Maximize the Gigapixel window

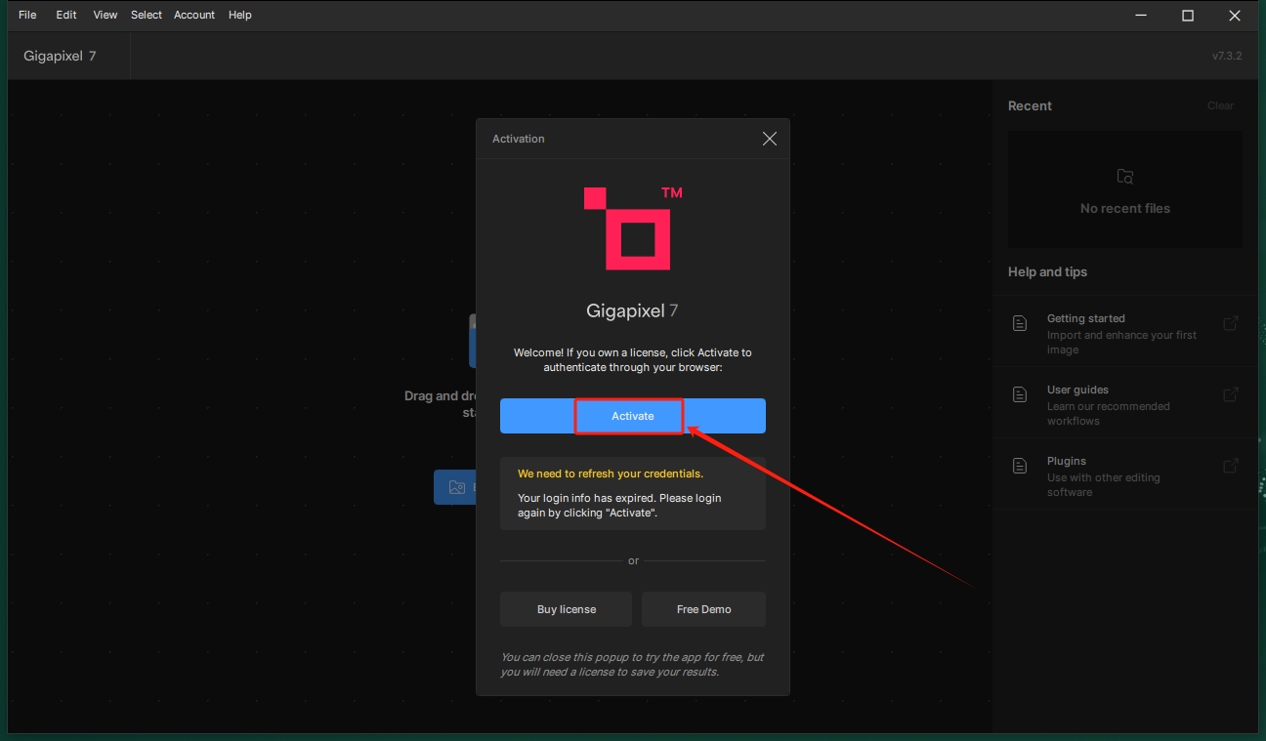[1188, 15]
